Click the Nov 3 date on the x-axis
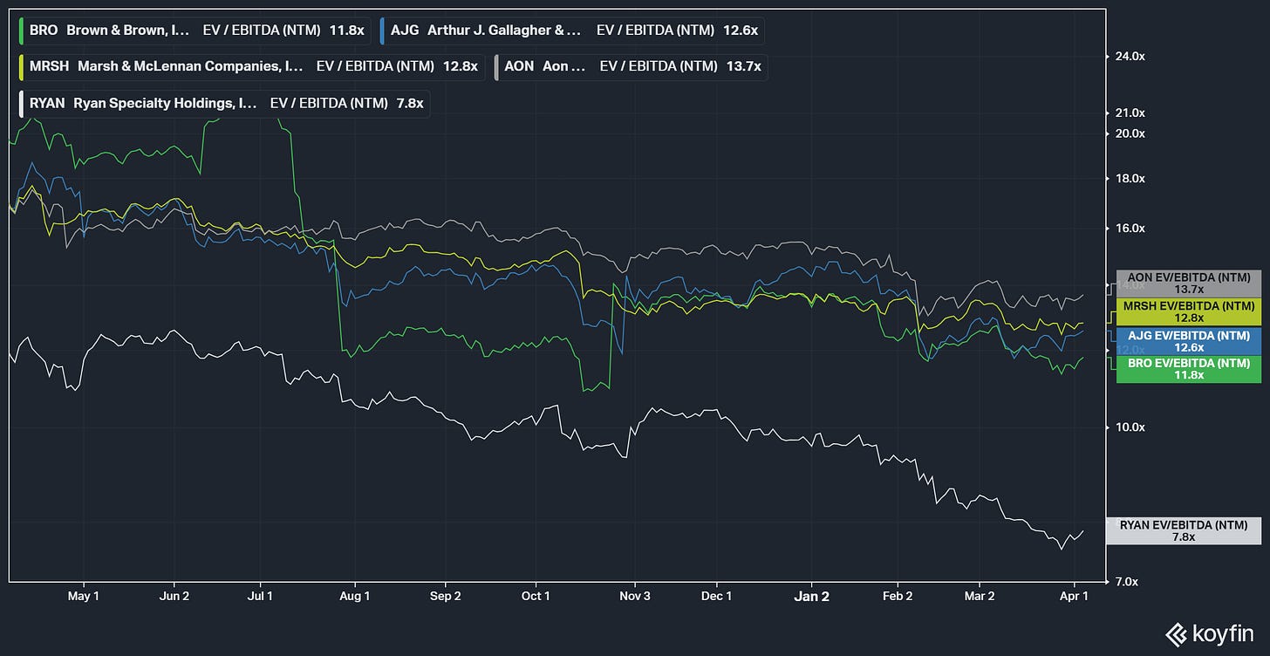Screen dimensions: 1270x656 click(635, 598)
